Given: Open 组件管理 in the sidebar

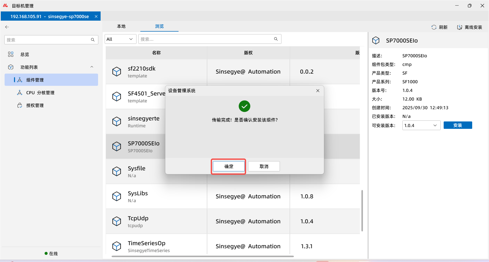Looking at the screenshot, I should pos(51,80).
